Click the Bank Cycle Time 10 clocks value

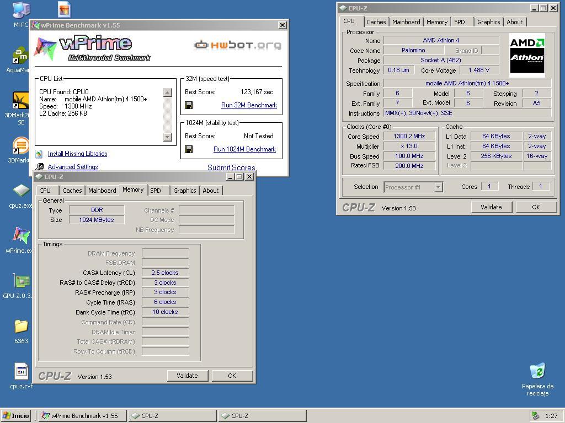[x=165, y=312]
